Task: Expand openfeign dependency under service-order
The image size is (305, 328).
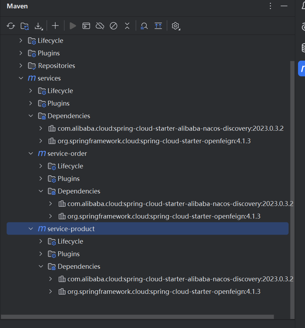Action: tap(51, 216)
